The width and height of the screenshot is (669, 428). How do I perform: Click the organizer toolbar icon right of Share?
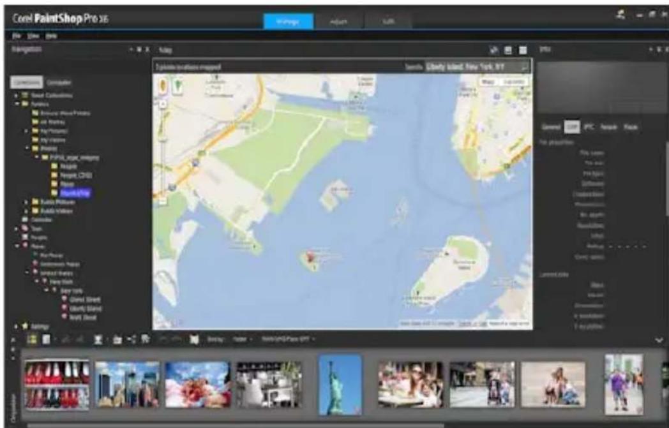(146, 339)
